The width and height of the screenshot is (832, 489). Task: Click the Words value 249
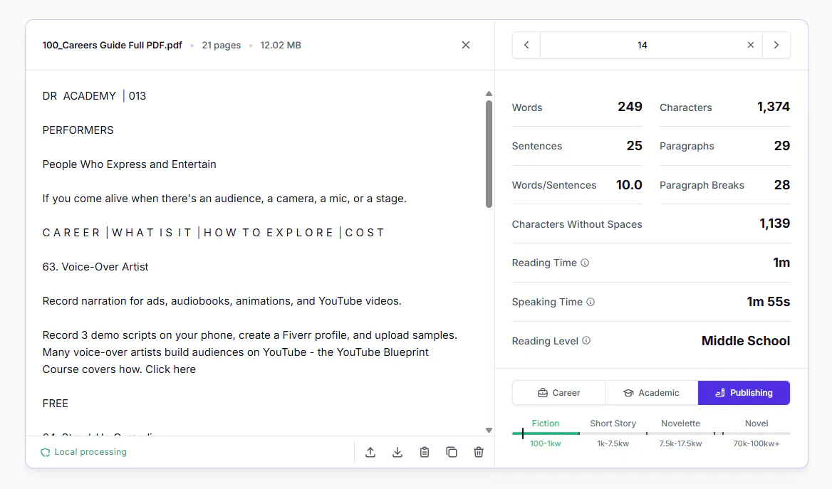click(x=630, y=107)
